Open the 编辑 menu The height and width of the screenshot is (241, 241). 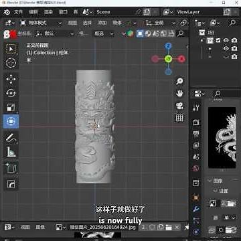33,12
